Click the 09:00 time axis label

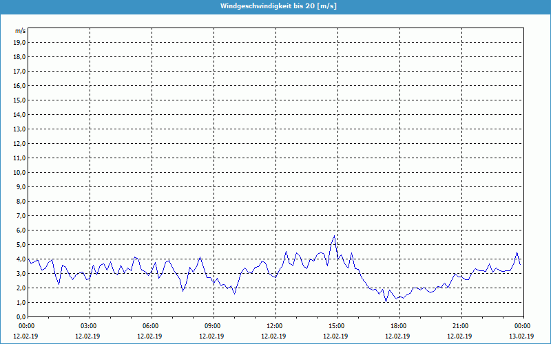click(213, 326)
